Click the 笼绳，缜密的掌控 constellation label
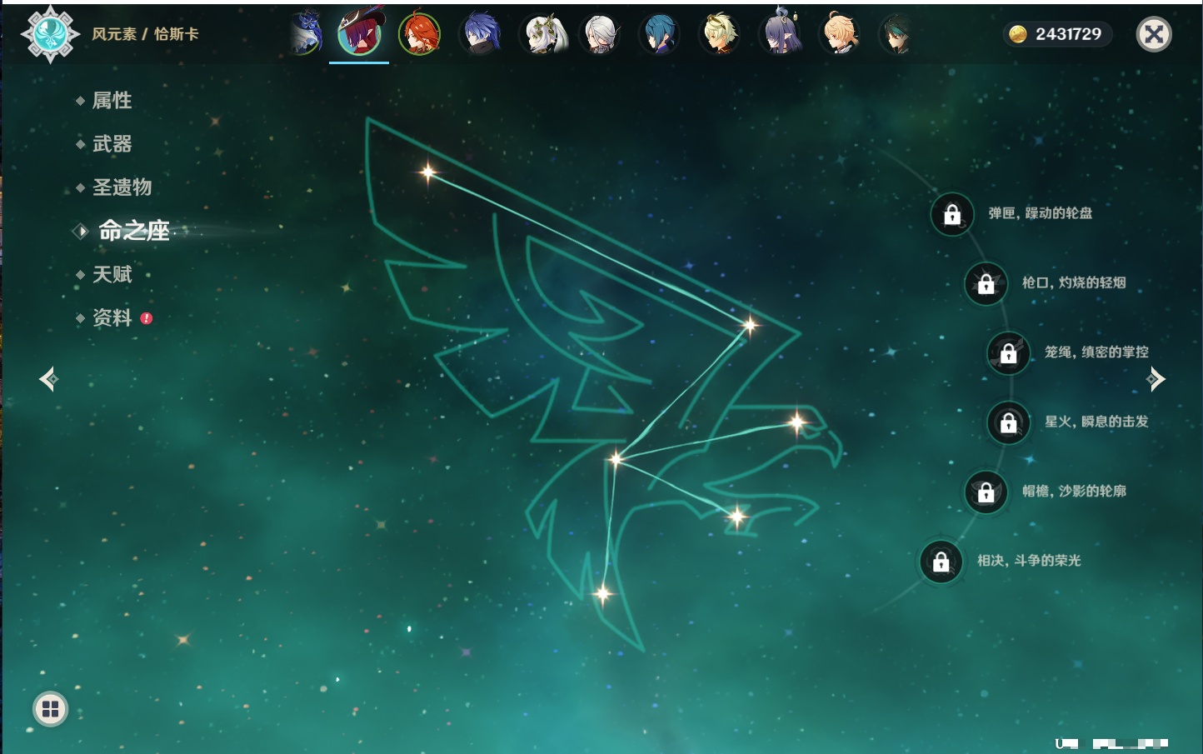The height and width of the screenshot is (754, 1203). point(1096,352)
